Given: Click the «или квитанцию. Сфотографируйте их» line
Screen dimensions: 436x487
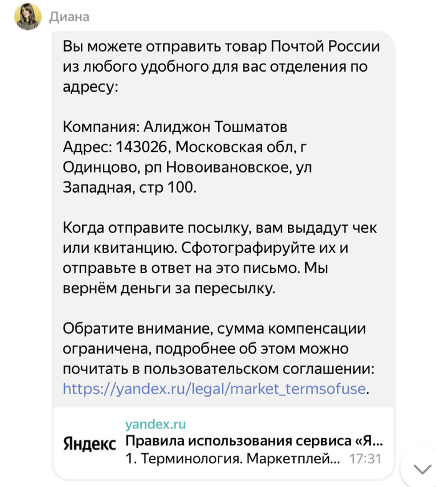Looking at the screenshot, I should (204, 249).
